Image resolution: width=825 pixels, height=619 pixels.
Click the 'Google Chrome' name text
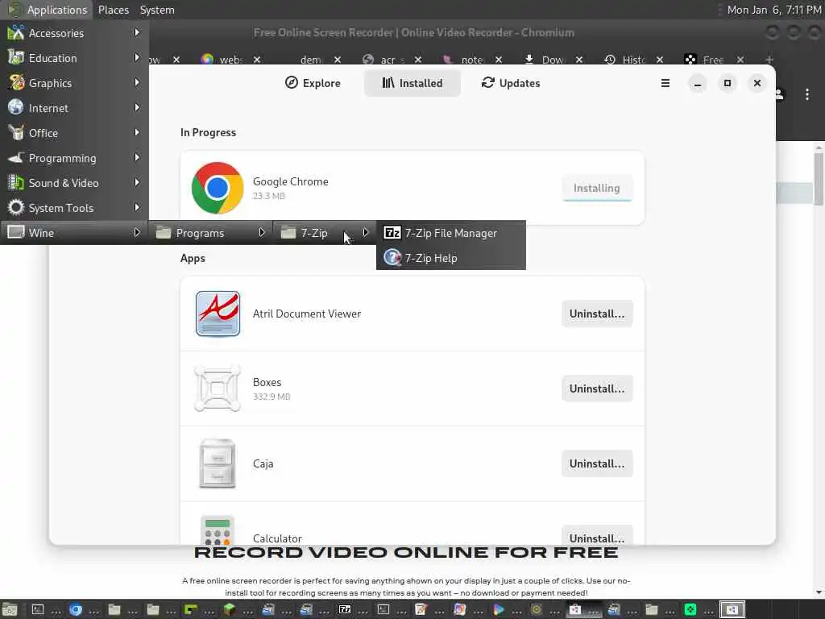[x=290, y=181]
